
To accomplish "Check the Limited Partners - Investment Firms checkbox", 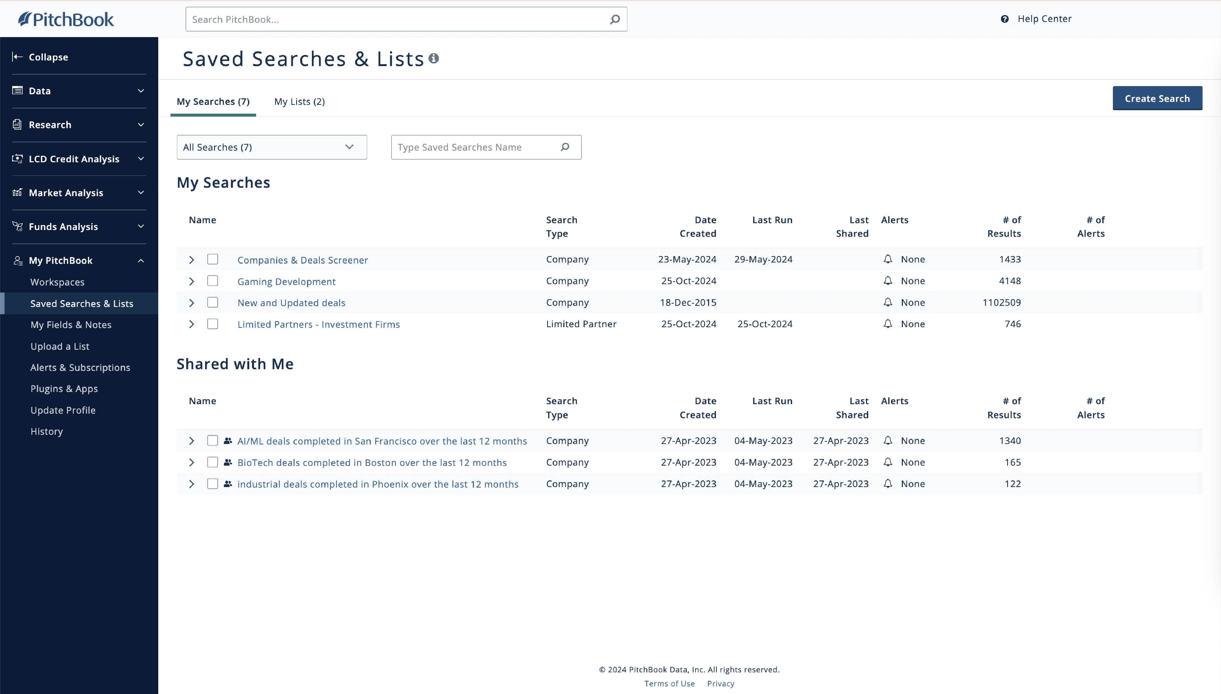I will (x=213, y=324).
